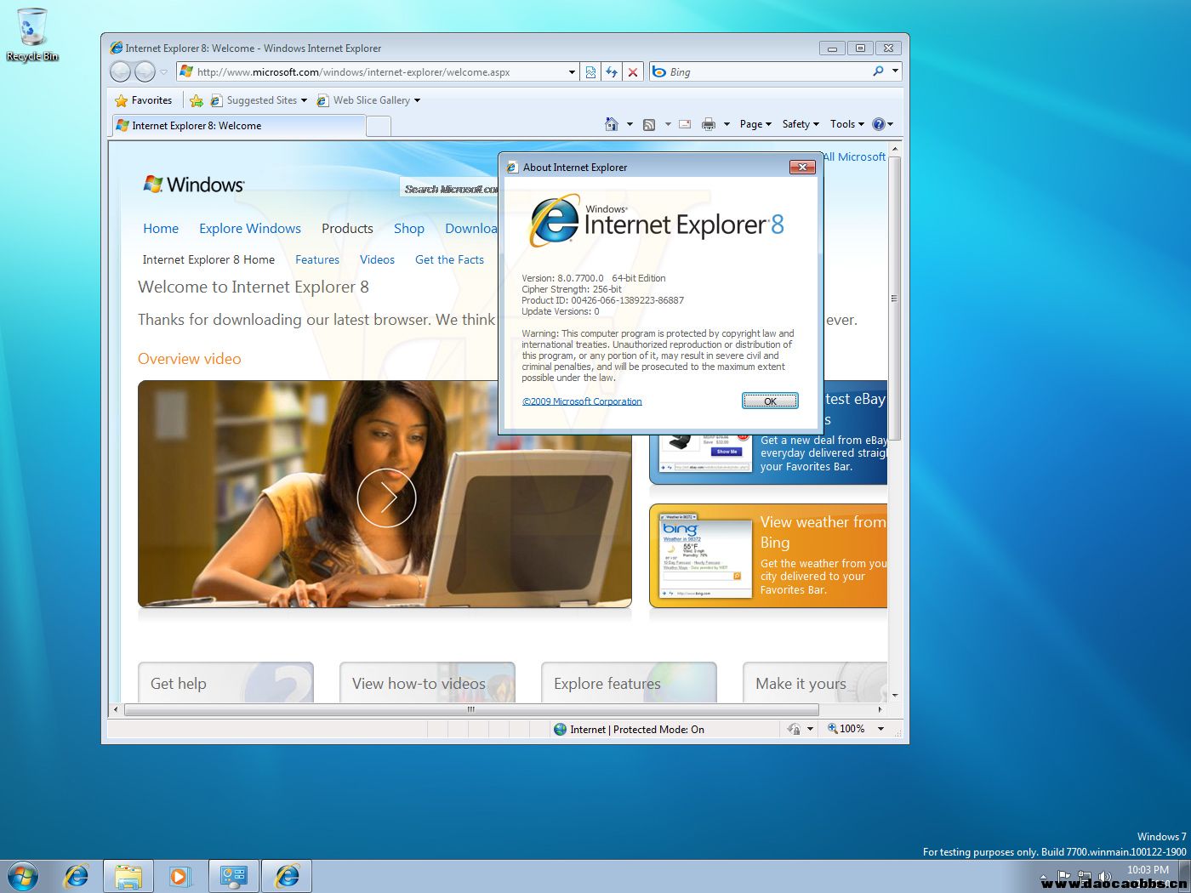The height and width of the screenshot is (893, 1191).
Task: Click the red Stop loading icon
Action: click(x=633, y=72)
